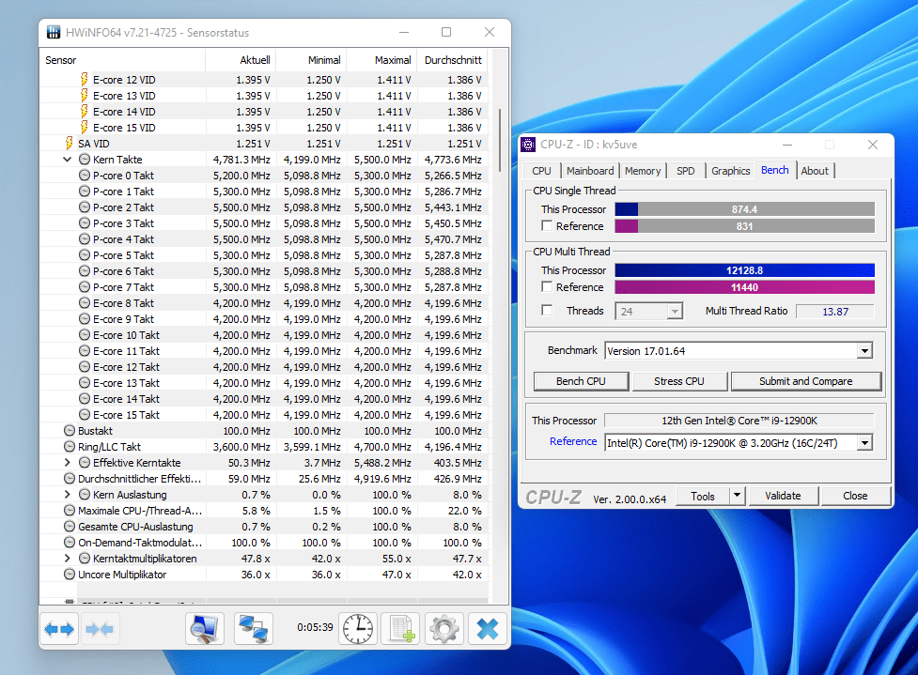Image resolution: width=918 pixels, height=675 pixels.
Task: Click clock icon of Bustakt row
Action: click(70, 431)
